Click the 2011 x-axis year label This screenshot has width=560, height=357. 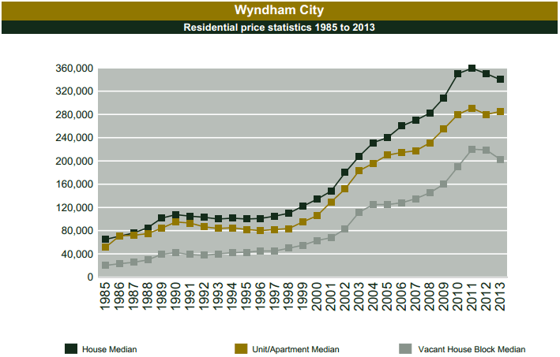pos(472,296)
